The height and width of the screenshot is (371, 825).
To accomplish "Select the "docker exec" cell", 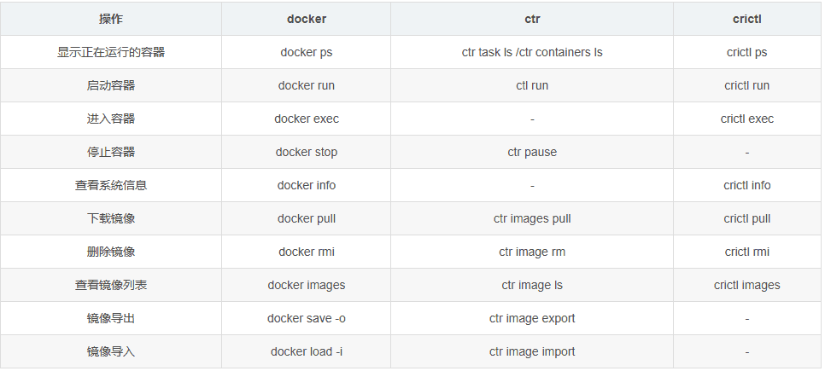I will click(x=307, y=119).
